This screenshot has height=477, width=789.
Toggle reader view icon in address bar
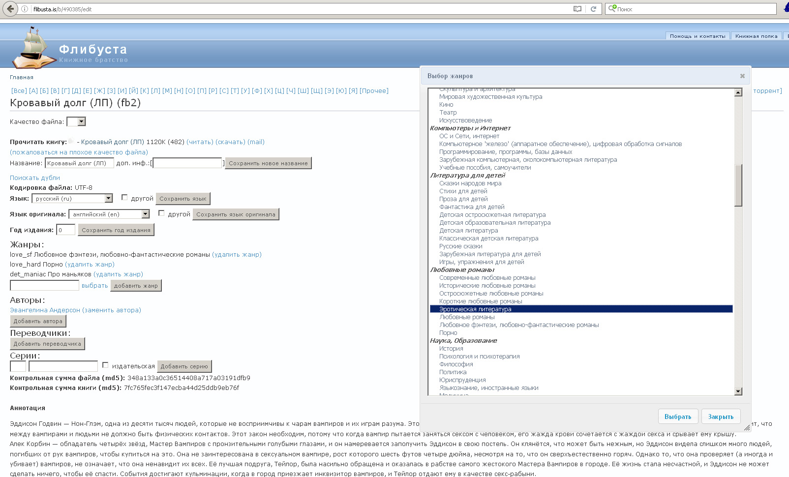pos(577,9)
